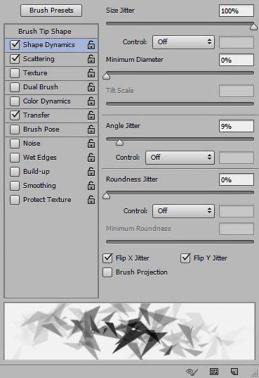Image resolution: width=259 pixels, height=378 pixels.
Task: Click the Minimum Diameter percentage field
Action: 236,60
